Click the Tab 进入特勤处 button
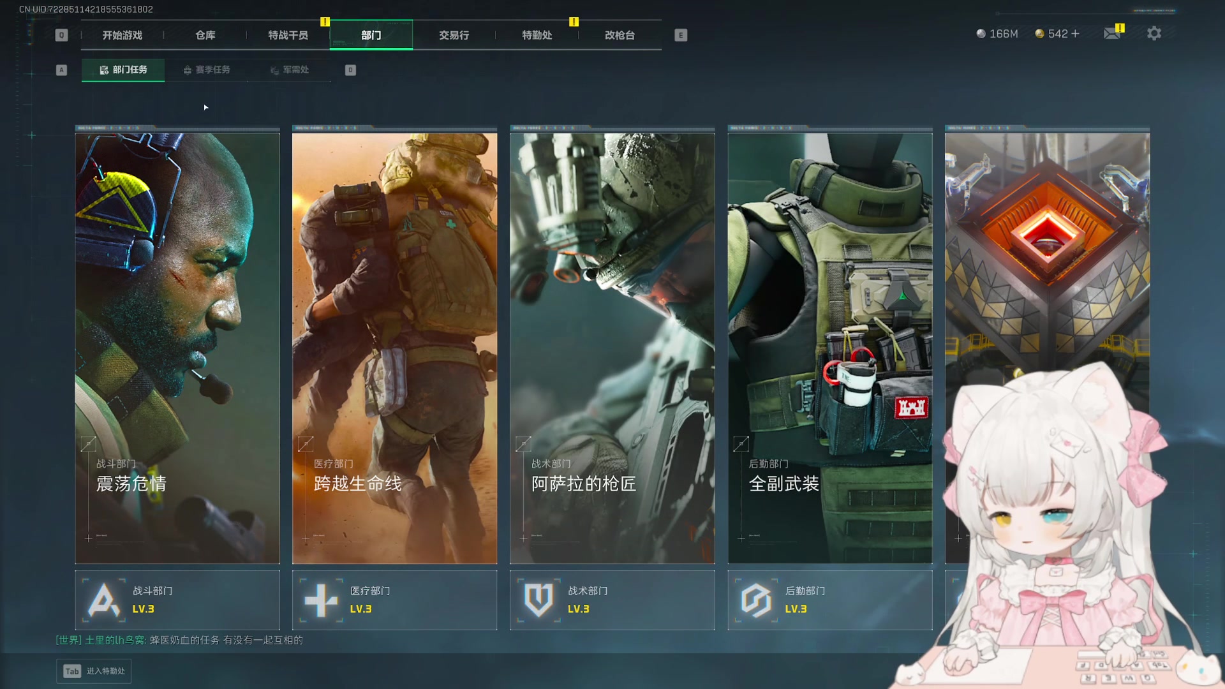Image resolution: width=1225 pixels, height=689 pixels. coord(94,671)
